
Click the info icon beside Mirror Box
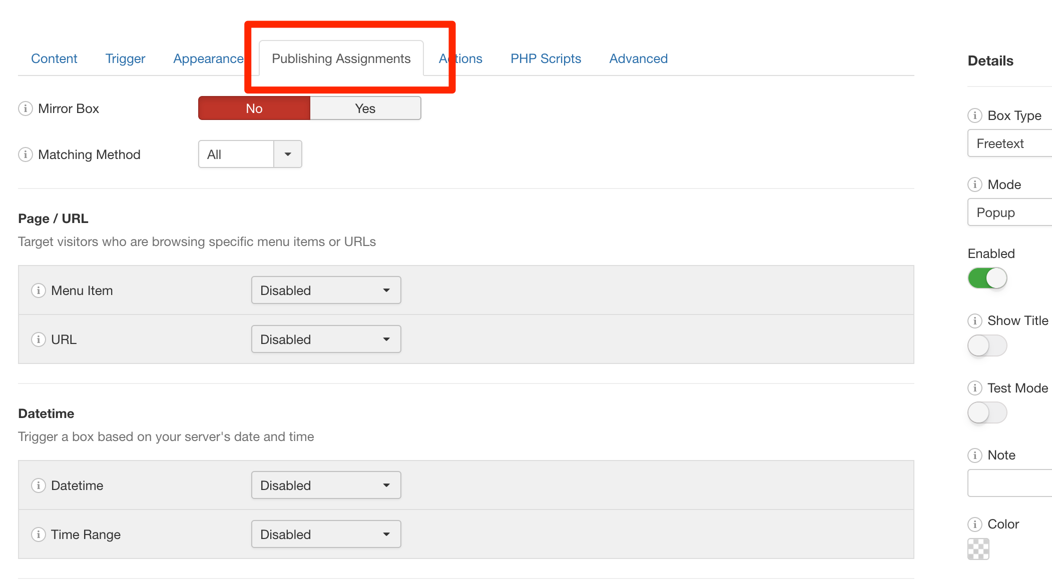tap(26, 108)
